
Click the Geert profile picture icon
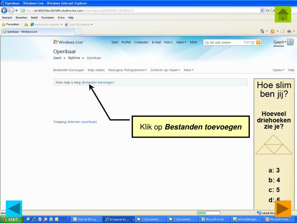pos(290,42)
